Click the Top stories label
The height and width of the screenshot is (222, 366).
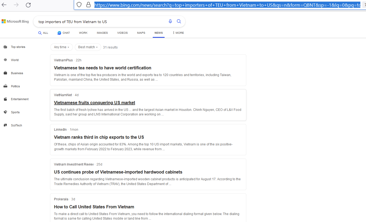tap(18, 47)
